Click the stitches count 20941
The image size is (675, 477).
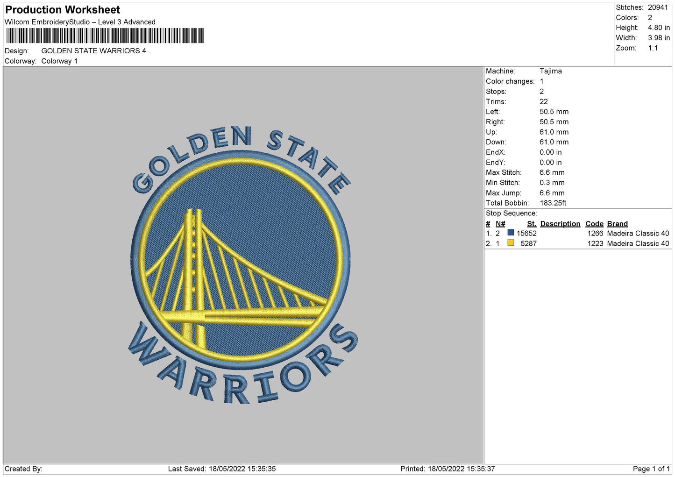658,7
